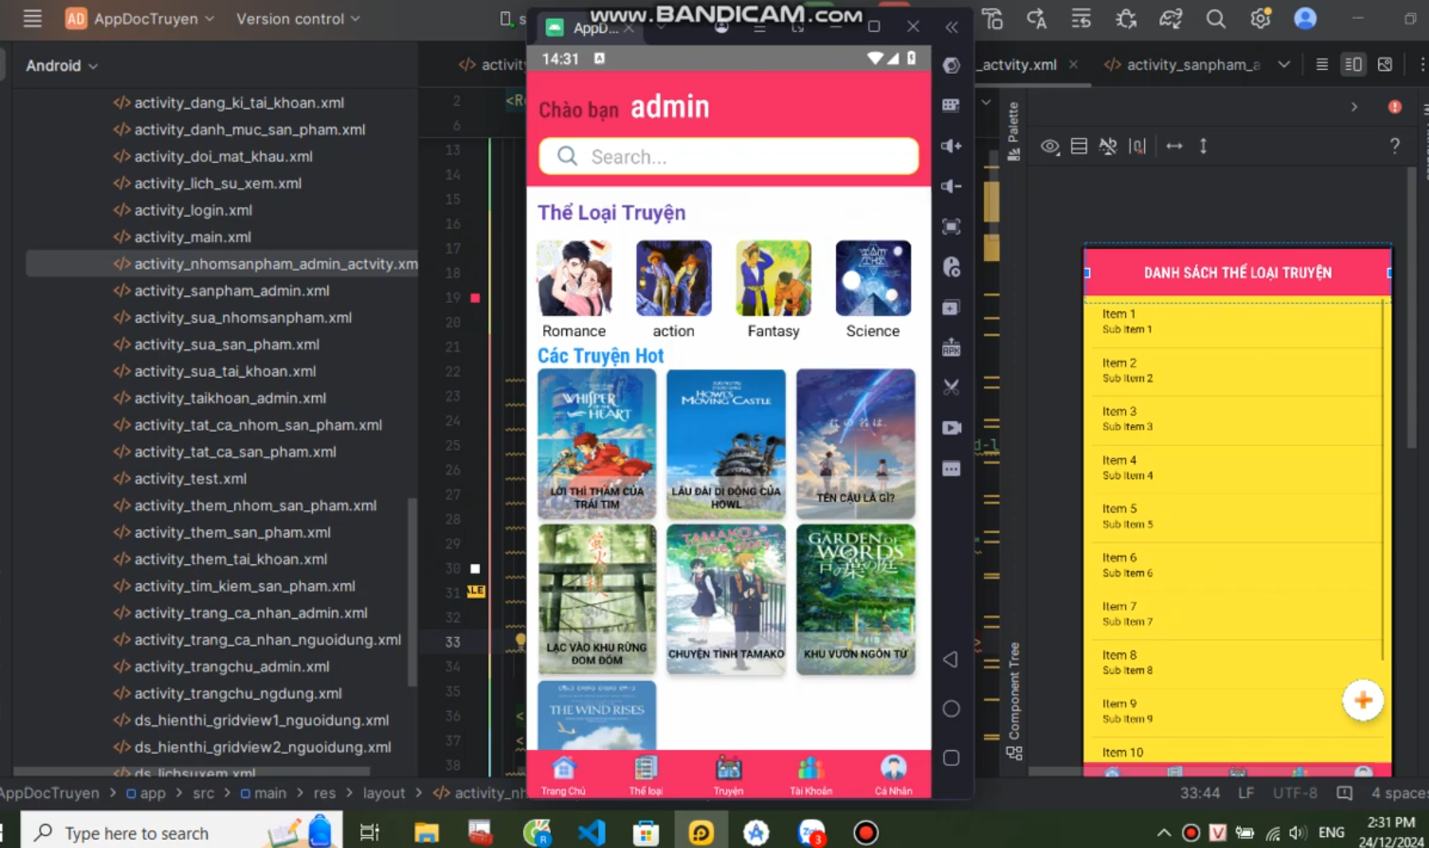Open the Android Studio main hamburger menu
The height and width of the screenshot is (848, 1429).
33,18
